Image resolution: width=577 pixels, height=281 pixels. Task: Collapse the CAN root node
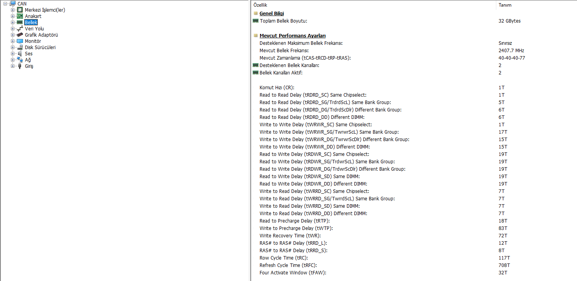click(5, 4)
